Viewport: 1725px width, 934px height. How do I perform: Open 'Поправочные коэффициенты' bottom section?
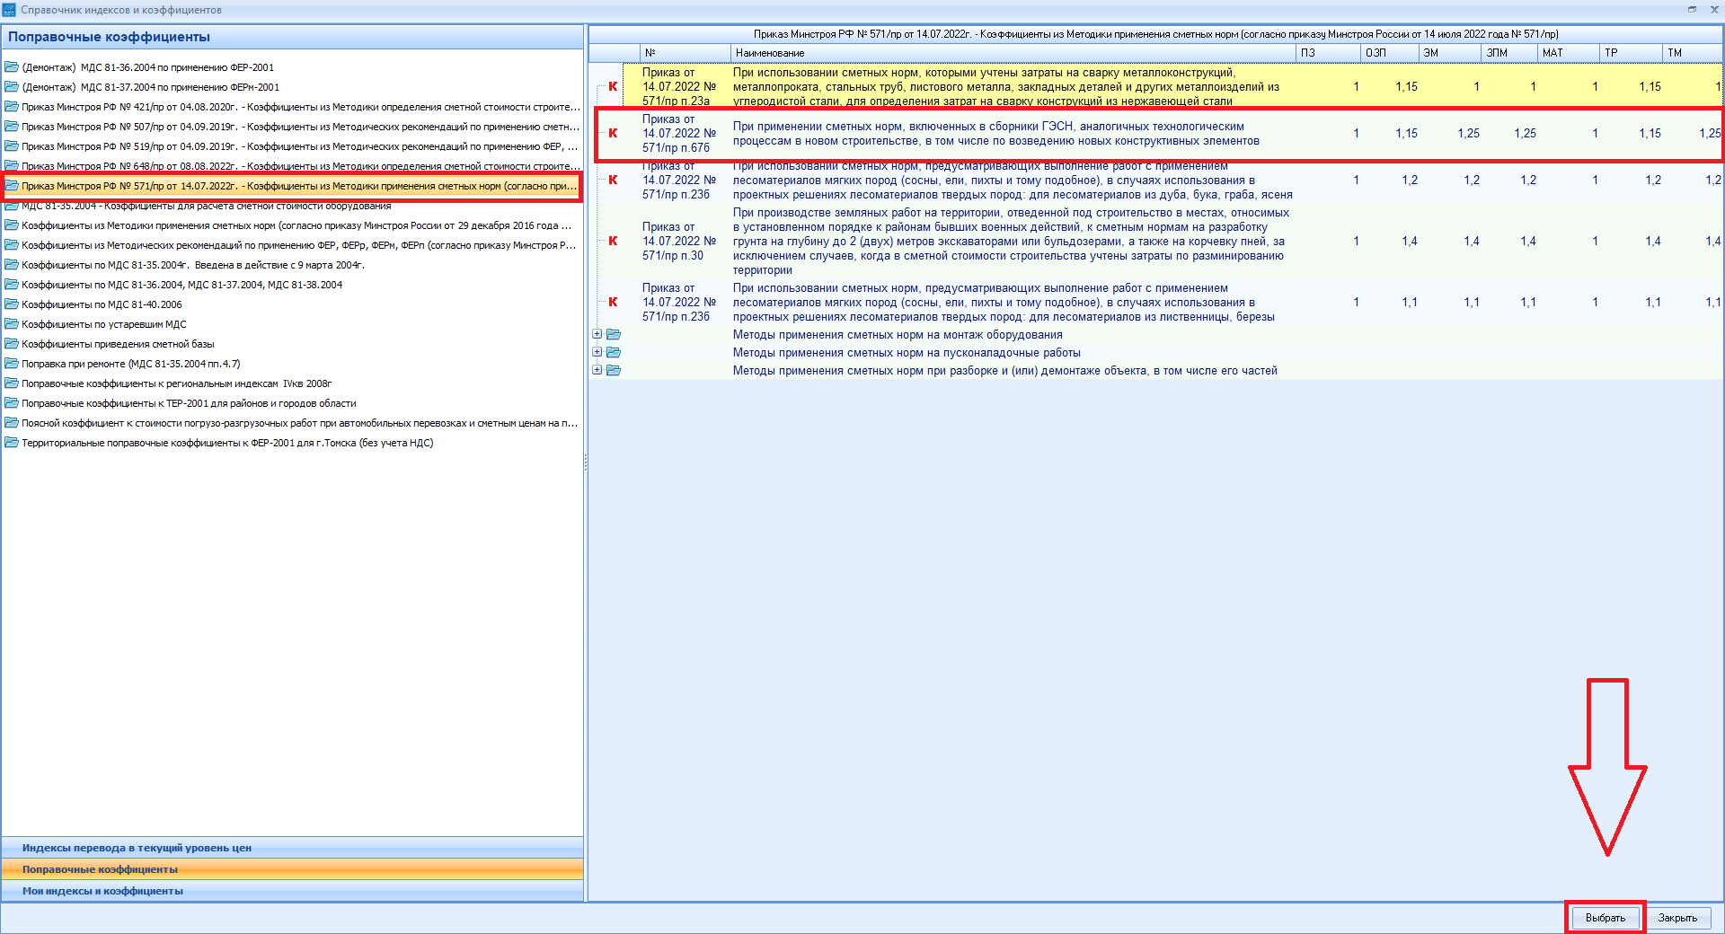tap(292, 869)
